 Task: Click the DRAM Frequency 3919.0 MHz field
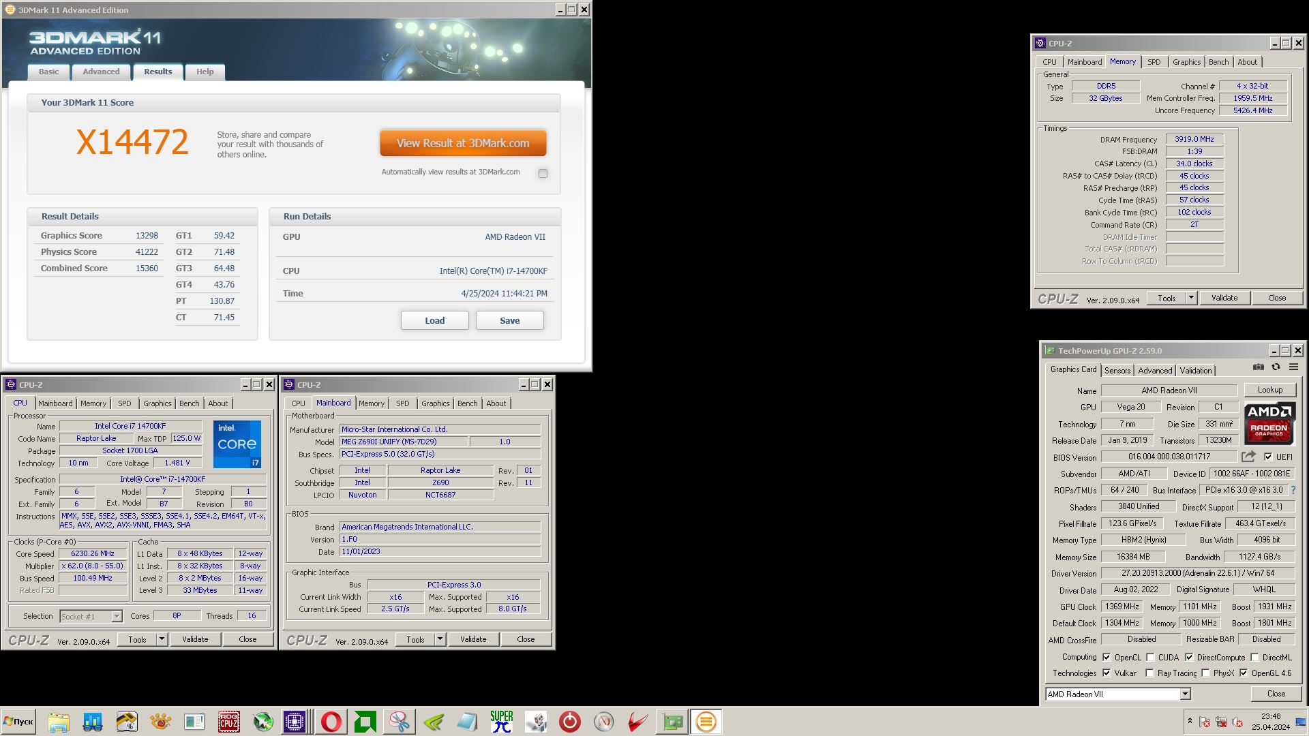1194,139
